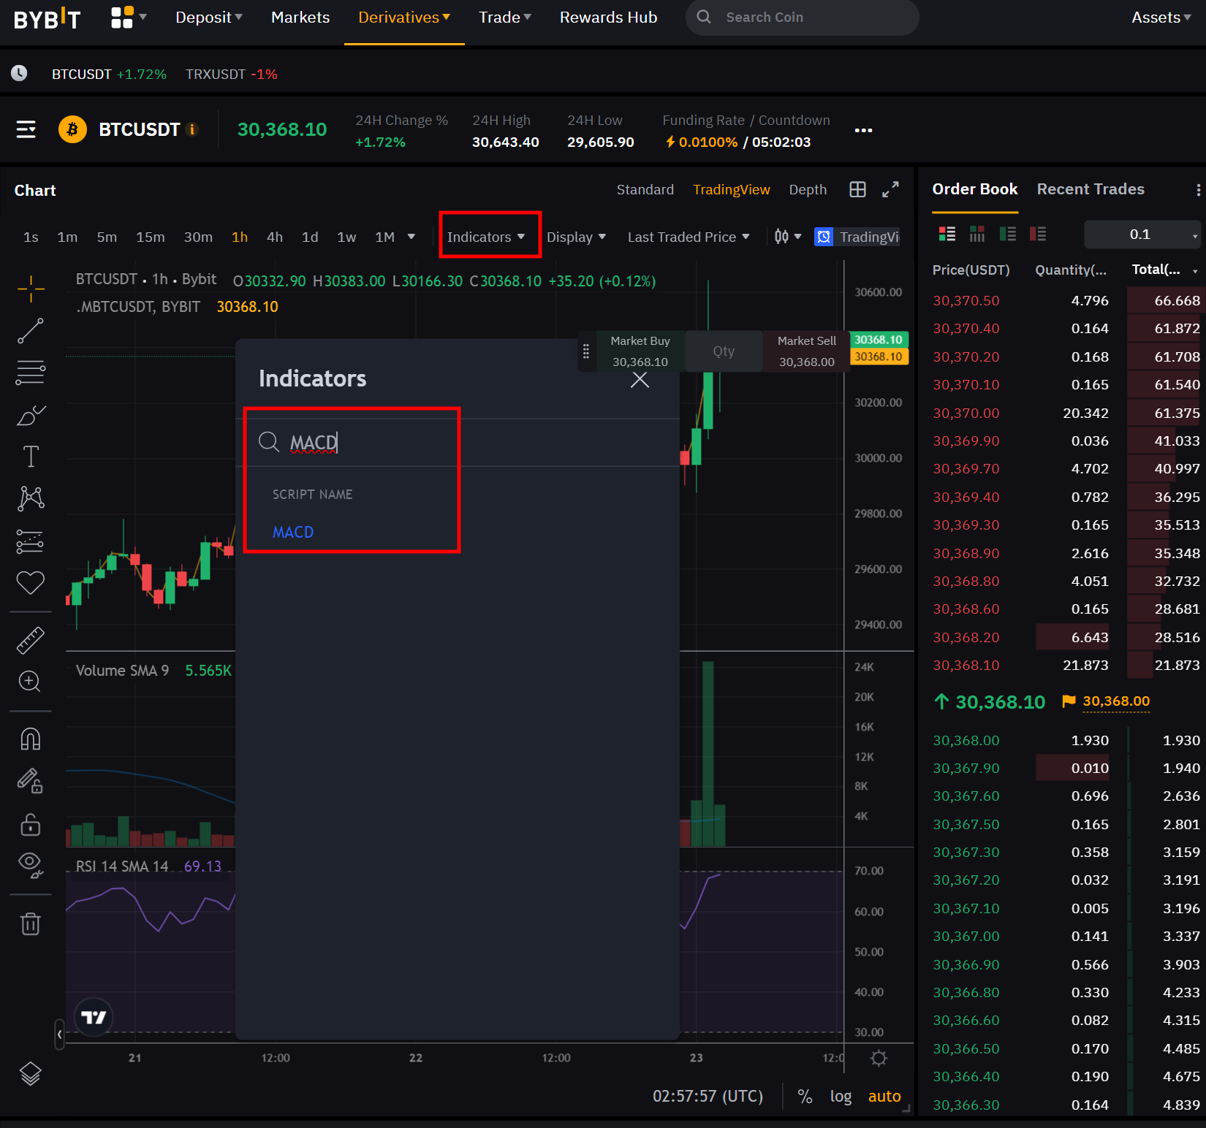This screenshot has height=1128, width=1206.
Task: Open the object tree layers icon
Action: 31,1073
